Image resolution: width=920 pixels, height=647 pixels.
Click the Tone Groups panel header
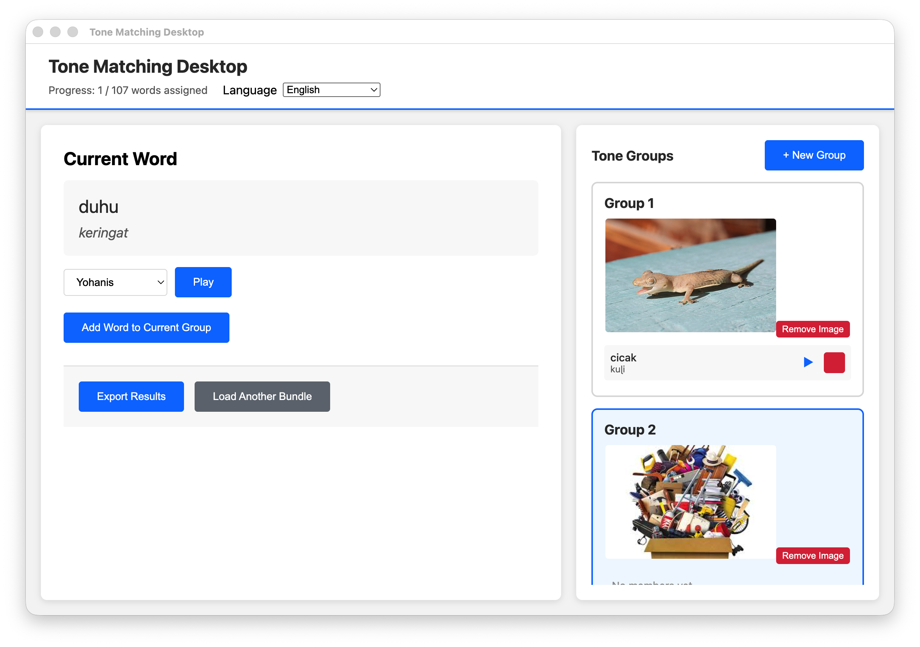(x=632, y=156)
